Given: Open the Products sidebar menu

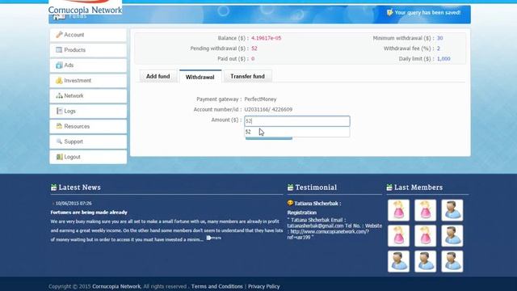Looking at the screenshot, I should tap(88, 50).
